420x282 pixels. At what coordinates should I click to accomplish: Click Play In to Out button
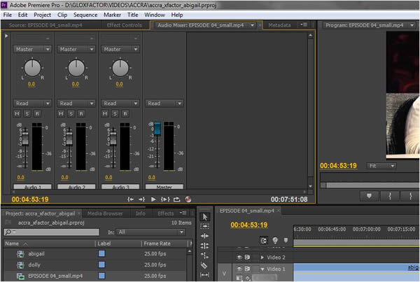[x=165, y=199]
